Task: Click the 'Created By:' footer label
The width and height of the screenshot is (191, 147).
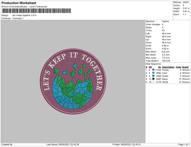Action: pyautogui.click(x=7, y=144)
